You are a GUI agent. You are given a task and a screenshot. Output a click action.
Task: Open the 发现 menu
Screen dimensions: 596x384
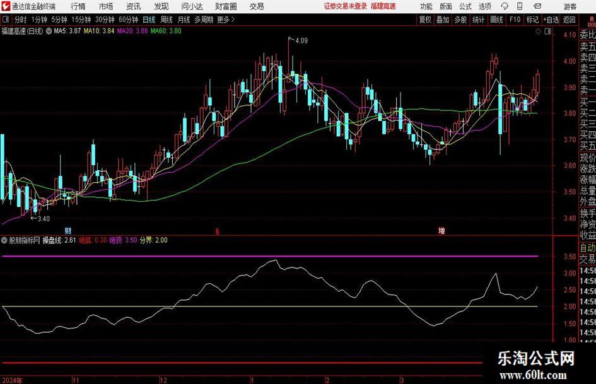[x=161, y=6]
